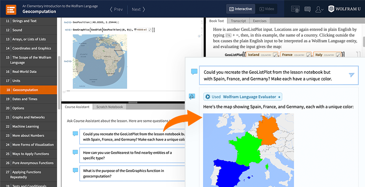Viewport: 365px width, 187px height.
Task: Open the user account dropdown
Action: pyautogui.click(x=319, y=9)
